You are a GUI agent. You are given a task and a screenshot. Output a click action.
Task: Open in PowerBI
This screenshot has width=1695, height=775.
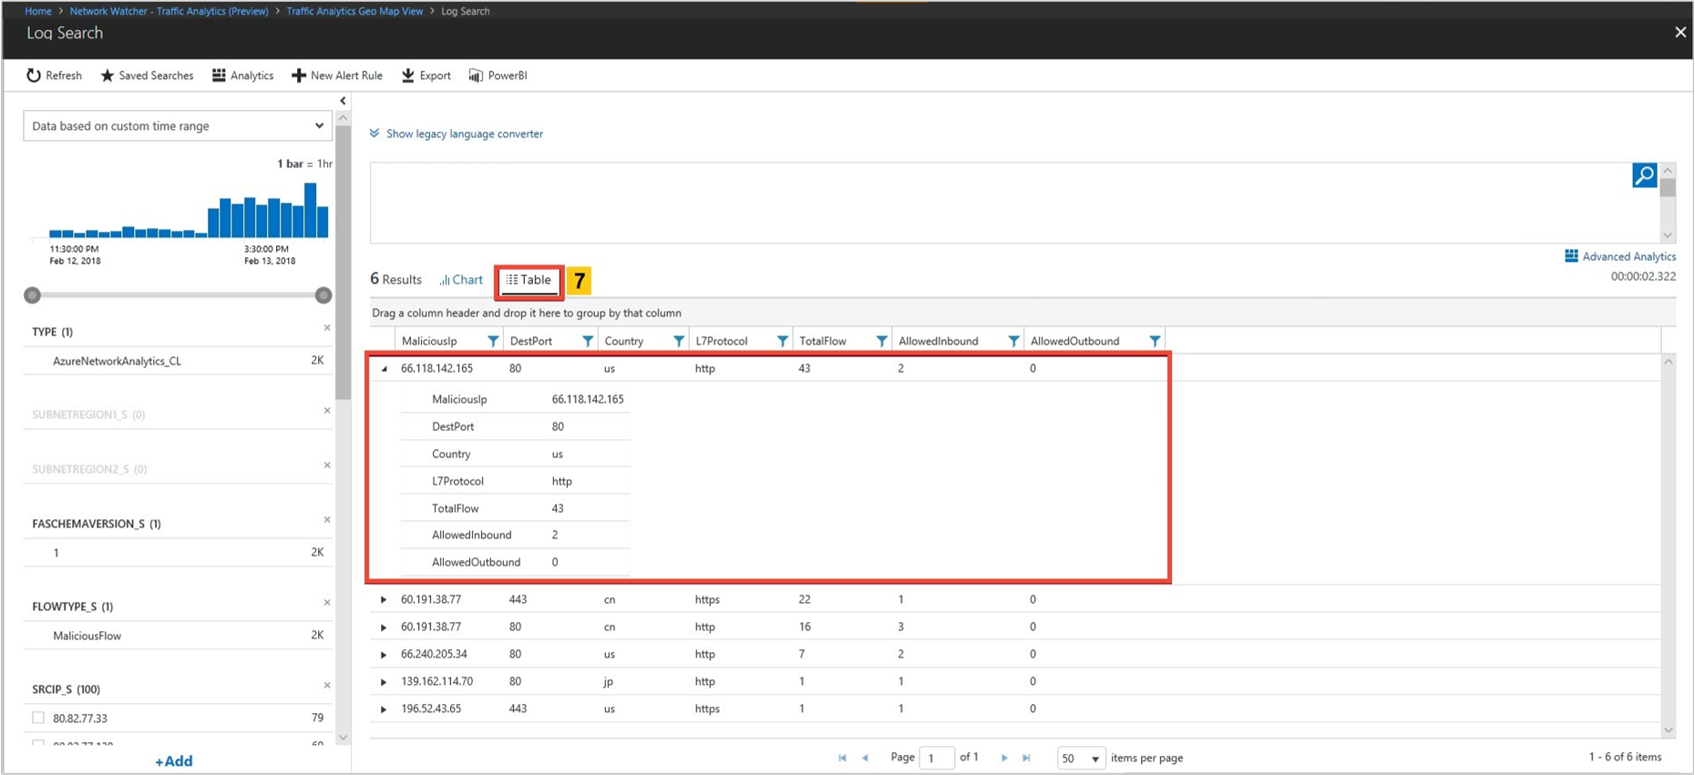coord(498,76)
